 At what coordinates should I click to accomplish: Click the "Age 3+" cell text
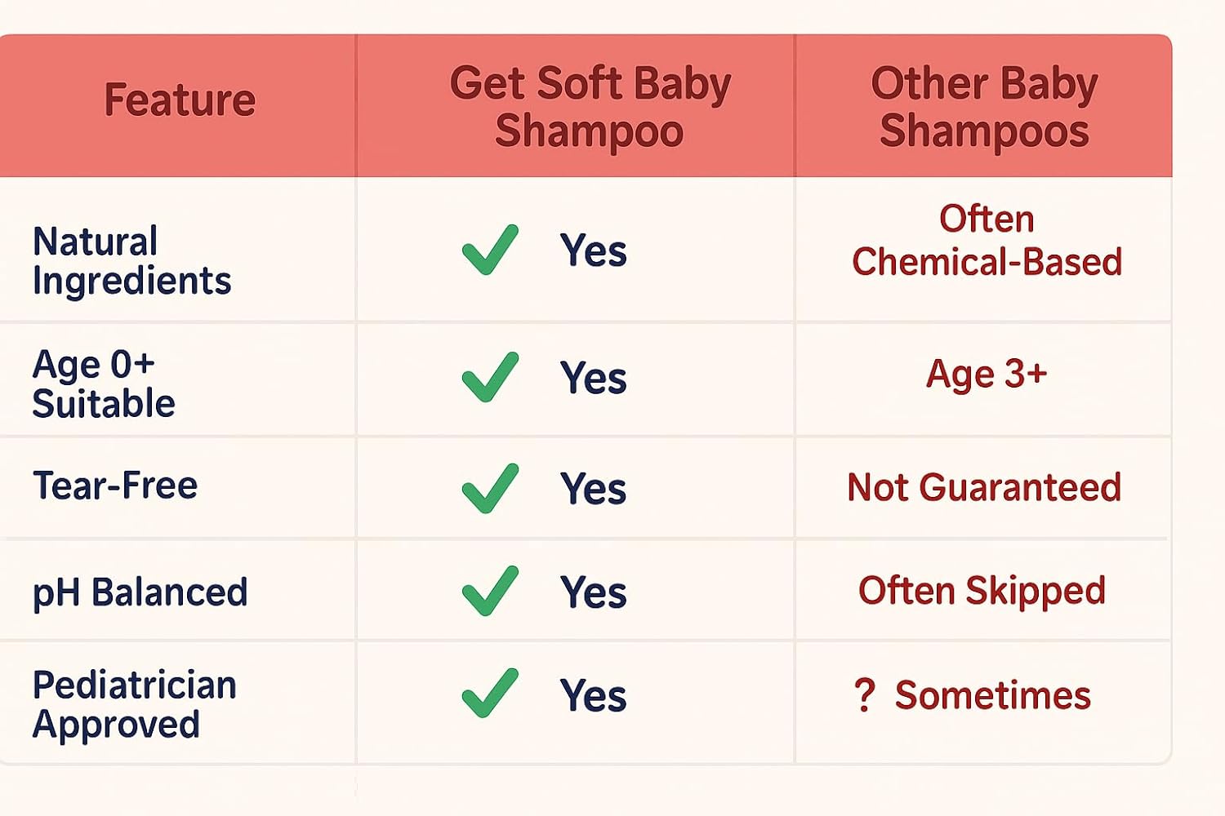click(987, 375)
